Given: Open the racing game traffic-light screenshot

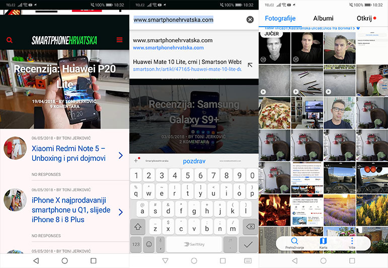Looking at the screenshot, I should (372, 178).
